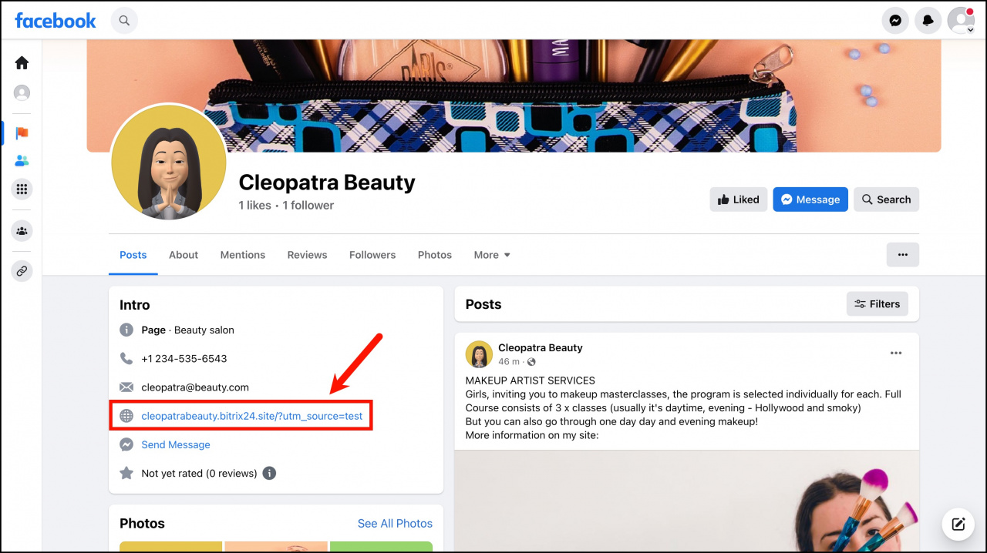Open the About tab
987x553 pixels.
coord(184,255)
